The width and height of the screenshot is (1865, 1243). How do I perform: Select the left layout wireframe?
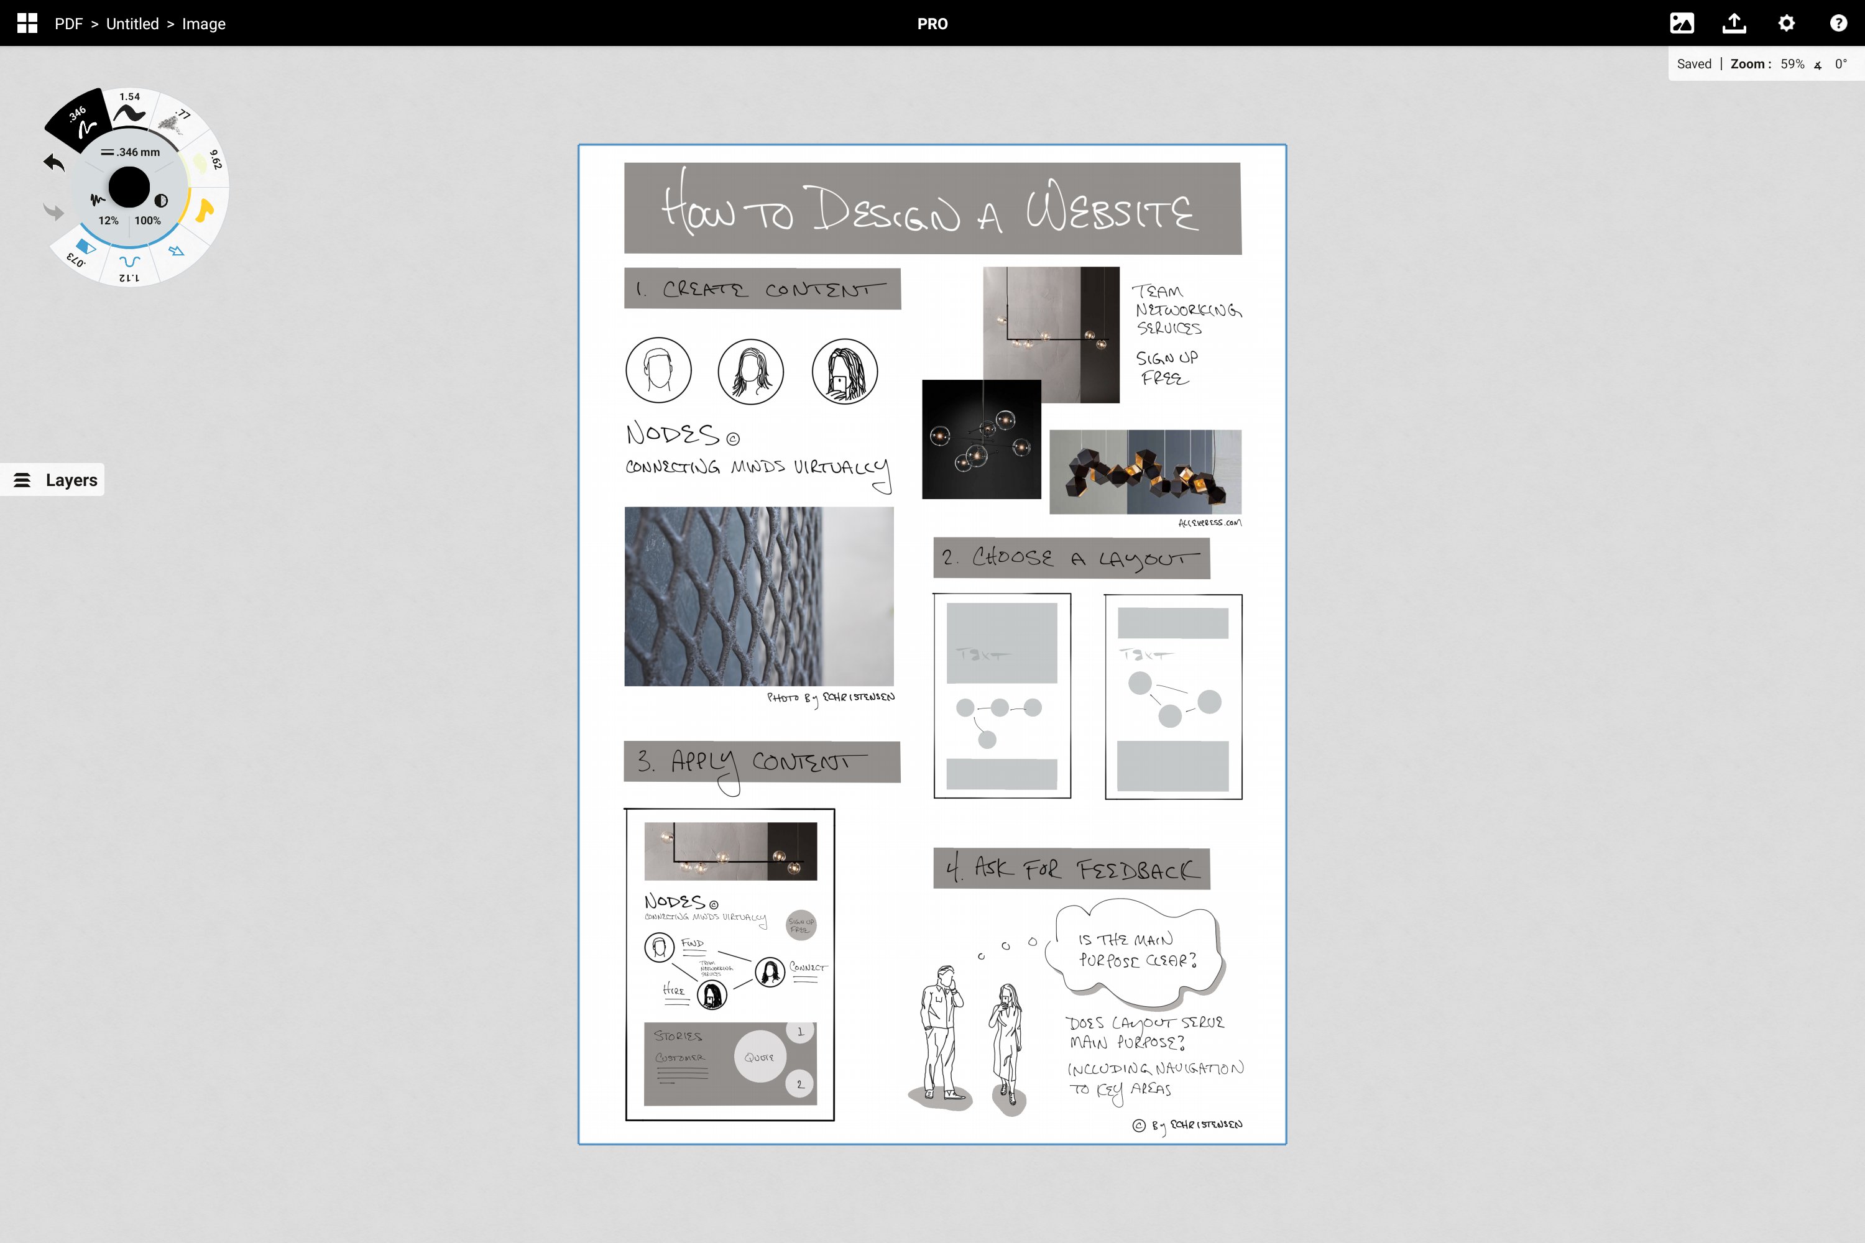tap(1002, 695)
